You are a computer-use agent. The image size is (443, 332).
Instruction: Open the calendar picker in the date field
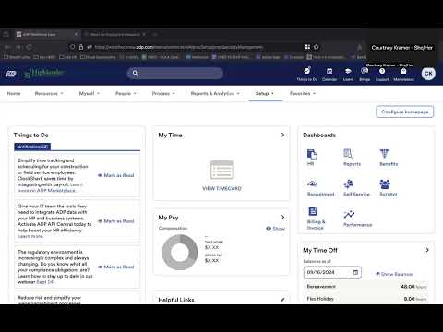point(355,272)
